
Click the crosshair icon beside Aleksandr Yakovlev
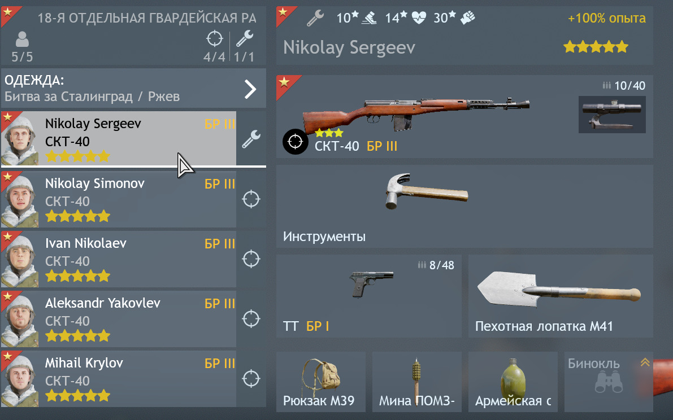[x=251, y=319]
